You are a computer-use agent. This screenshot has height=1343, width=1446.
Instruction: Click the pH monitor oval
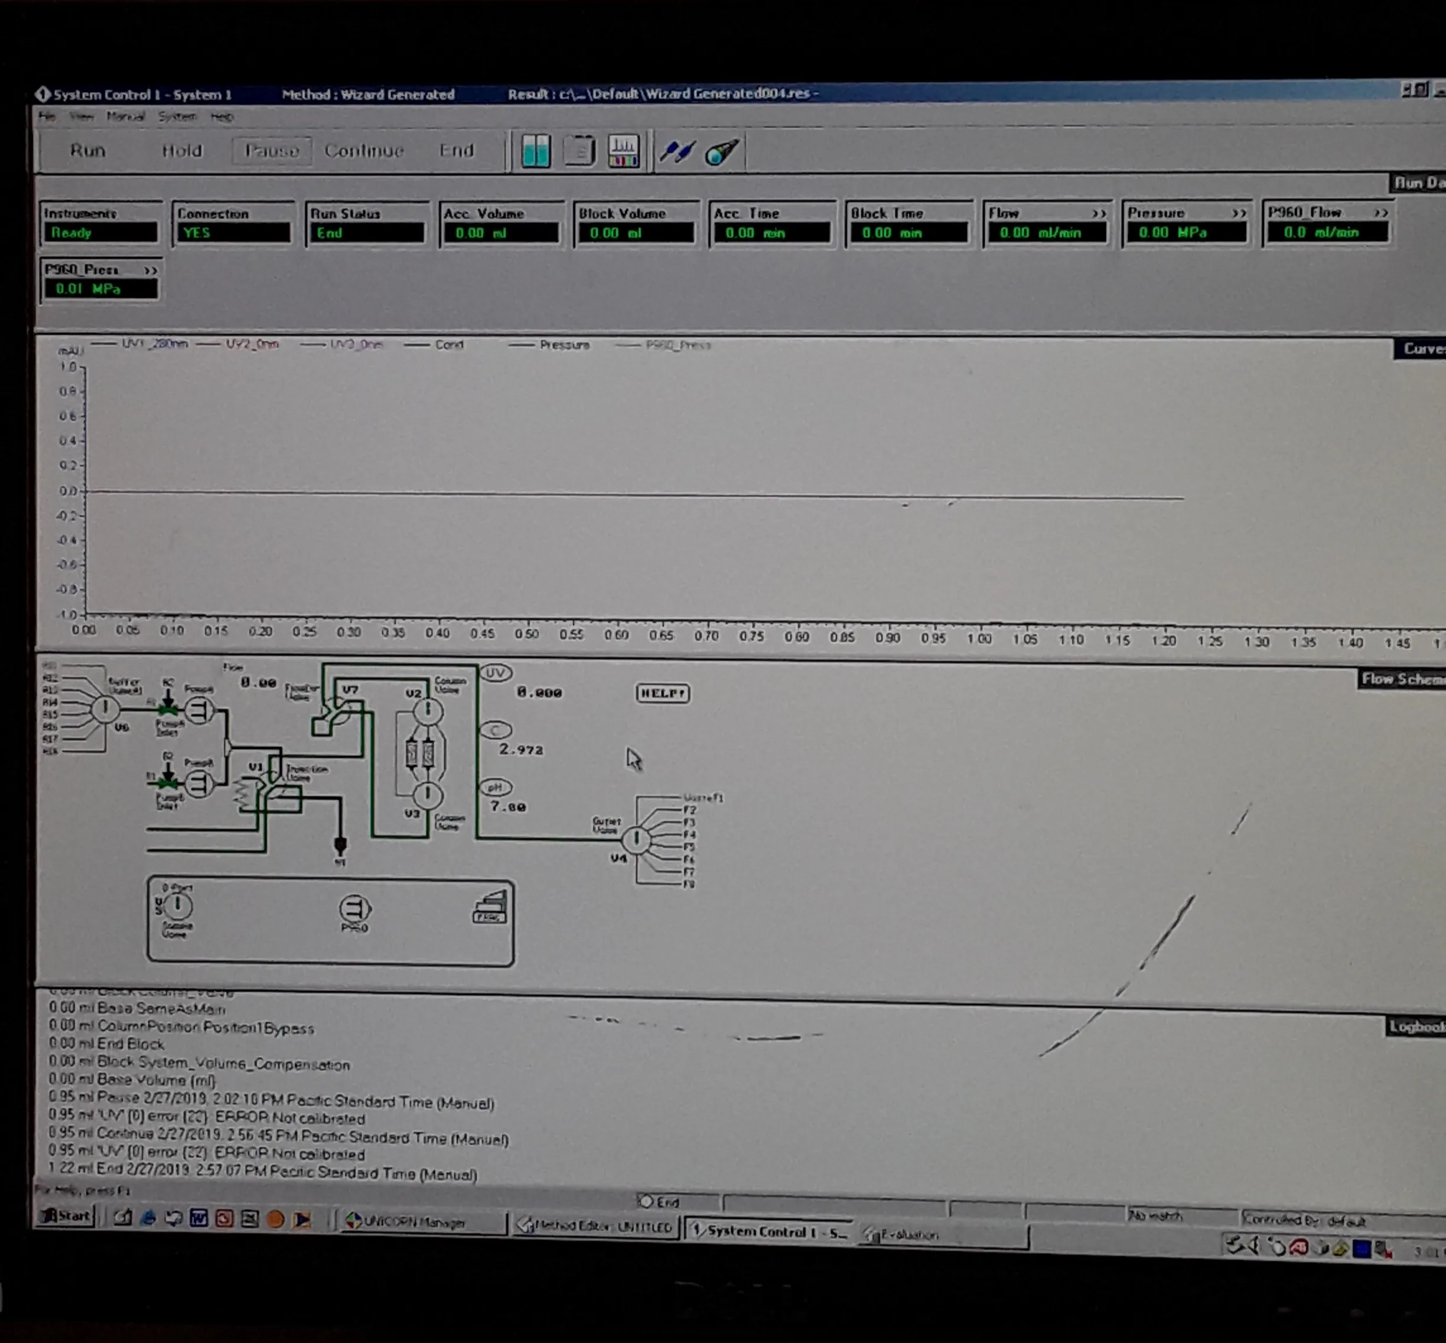496,788
